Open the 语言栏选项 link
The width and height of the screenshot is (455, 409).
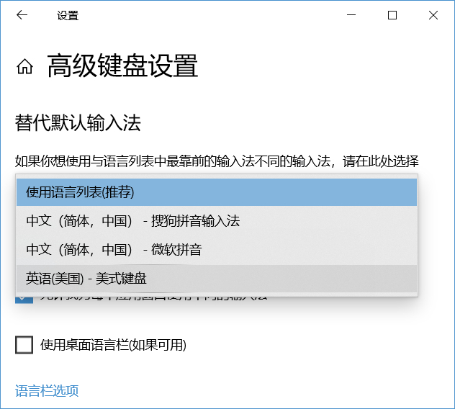(47, 391)
